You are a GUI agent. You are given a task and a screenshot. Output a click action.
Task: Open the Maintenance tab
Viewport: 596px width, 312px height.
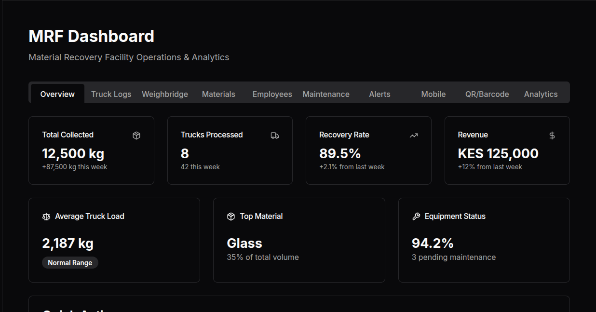tap(326, 94)
